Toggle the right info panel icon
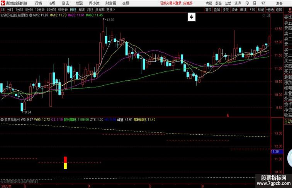Screen dimensions: 292x188 pos(268,15)
